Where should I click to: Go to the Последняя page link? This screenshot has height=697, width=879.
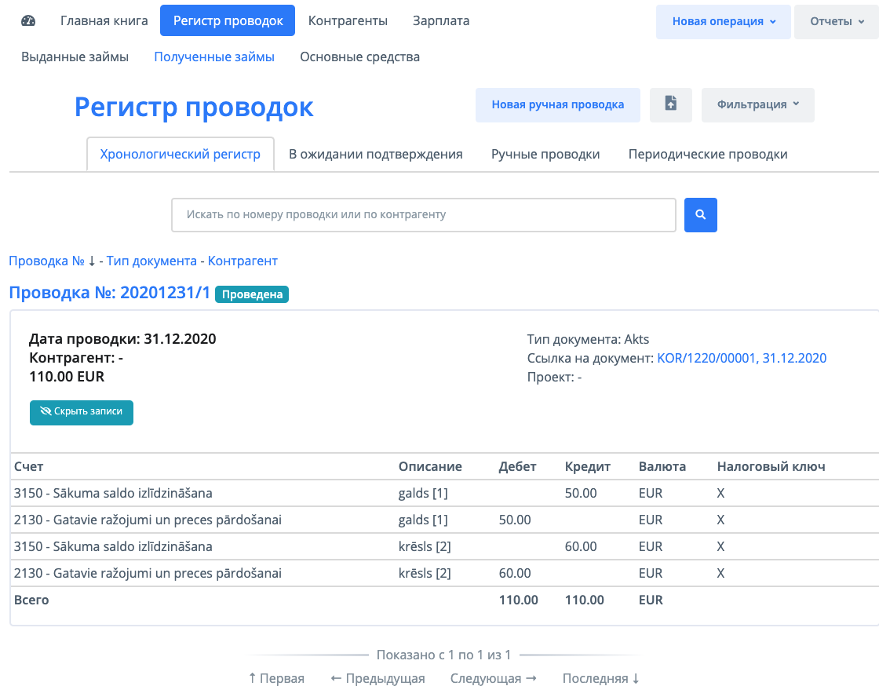(x=601, y=678)
